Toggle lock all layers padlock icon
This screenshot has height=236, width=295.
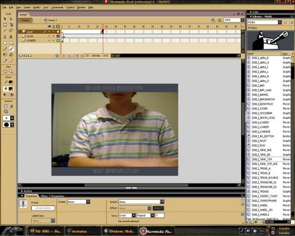53,27
